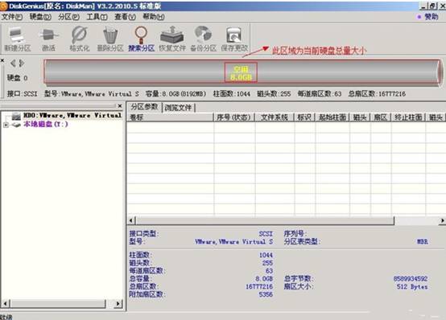This screenshot has width=446, height=320.
Task: Expand the 本地磁盘 (T:) tree node
Action: (x=6, y=125)
